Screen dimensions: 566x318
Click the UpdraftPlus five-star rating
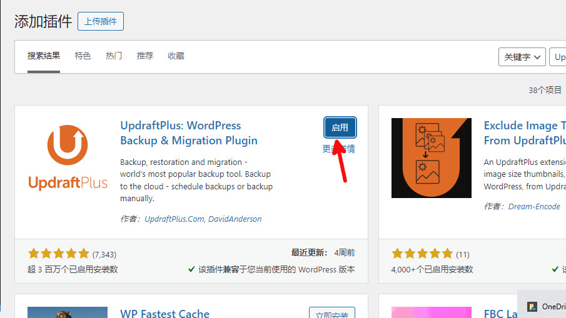pyautogui.click(x=59, y=254)
